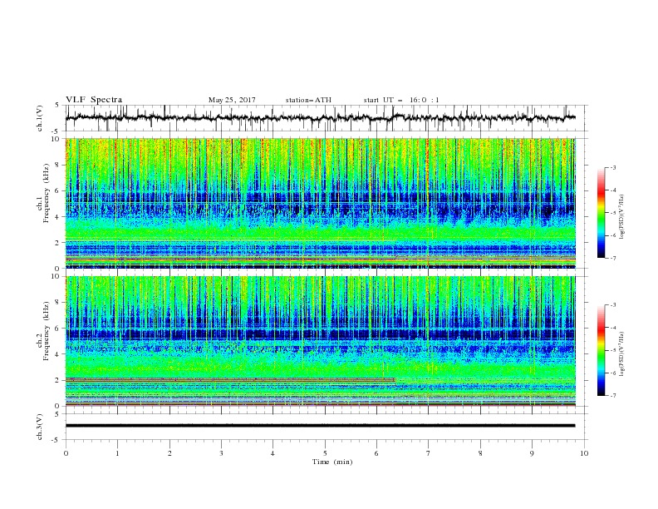The width and height of the screenshot is (658, 509).
Task: Click the "1" tick on the time axis
Action: [117, 453]
